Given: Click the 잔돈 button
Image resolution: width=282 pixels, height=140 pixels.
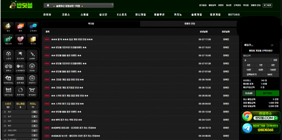Looking at the screenshot, I should (275, 60).
